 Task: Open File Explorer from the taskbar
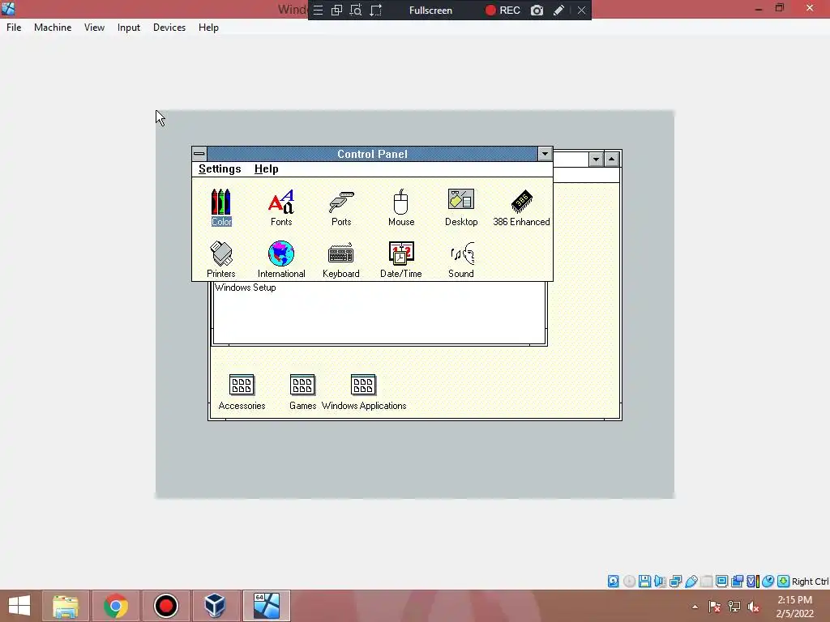click(65, 606)
